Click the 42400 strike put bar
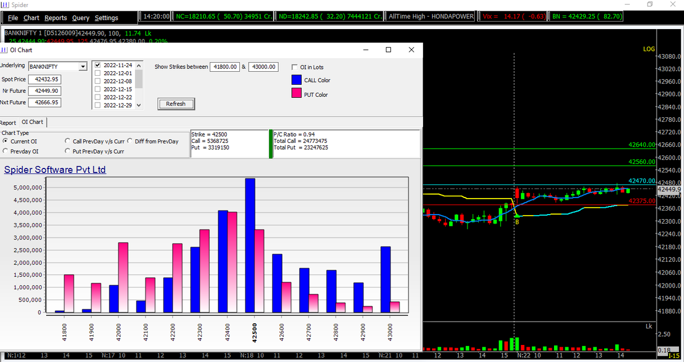This screenshot has height=362, width=684. pos(233,262)
